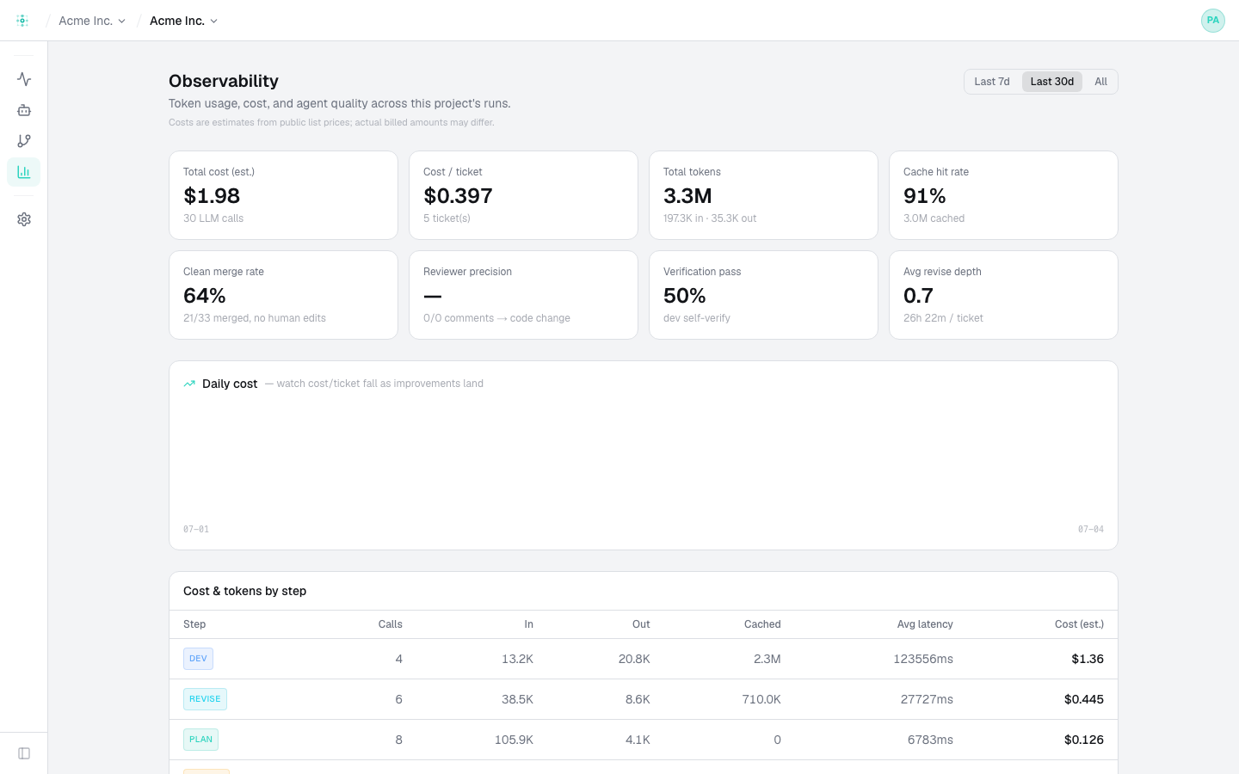Click the Out column header
This screenshot has width=1239, height=774.
click(x=641, y=624)
